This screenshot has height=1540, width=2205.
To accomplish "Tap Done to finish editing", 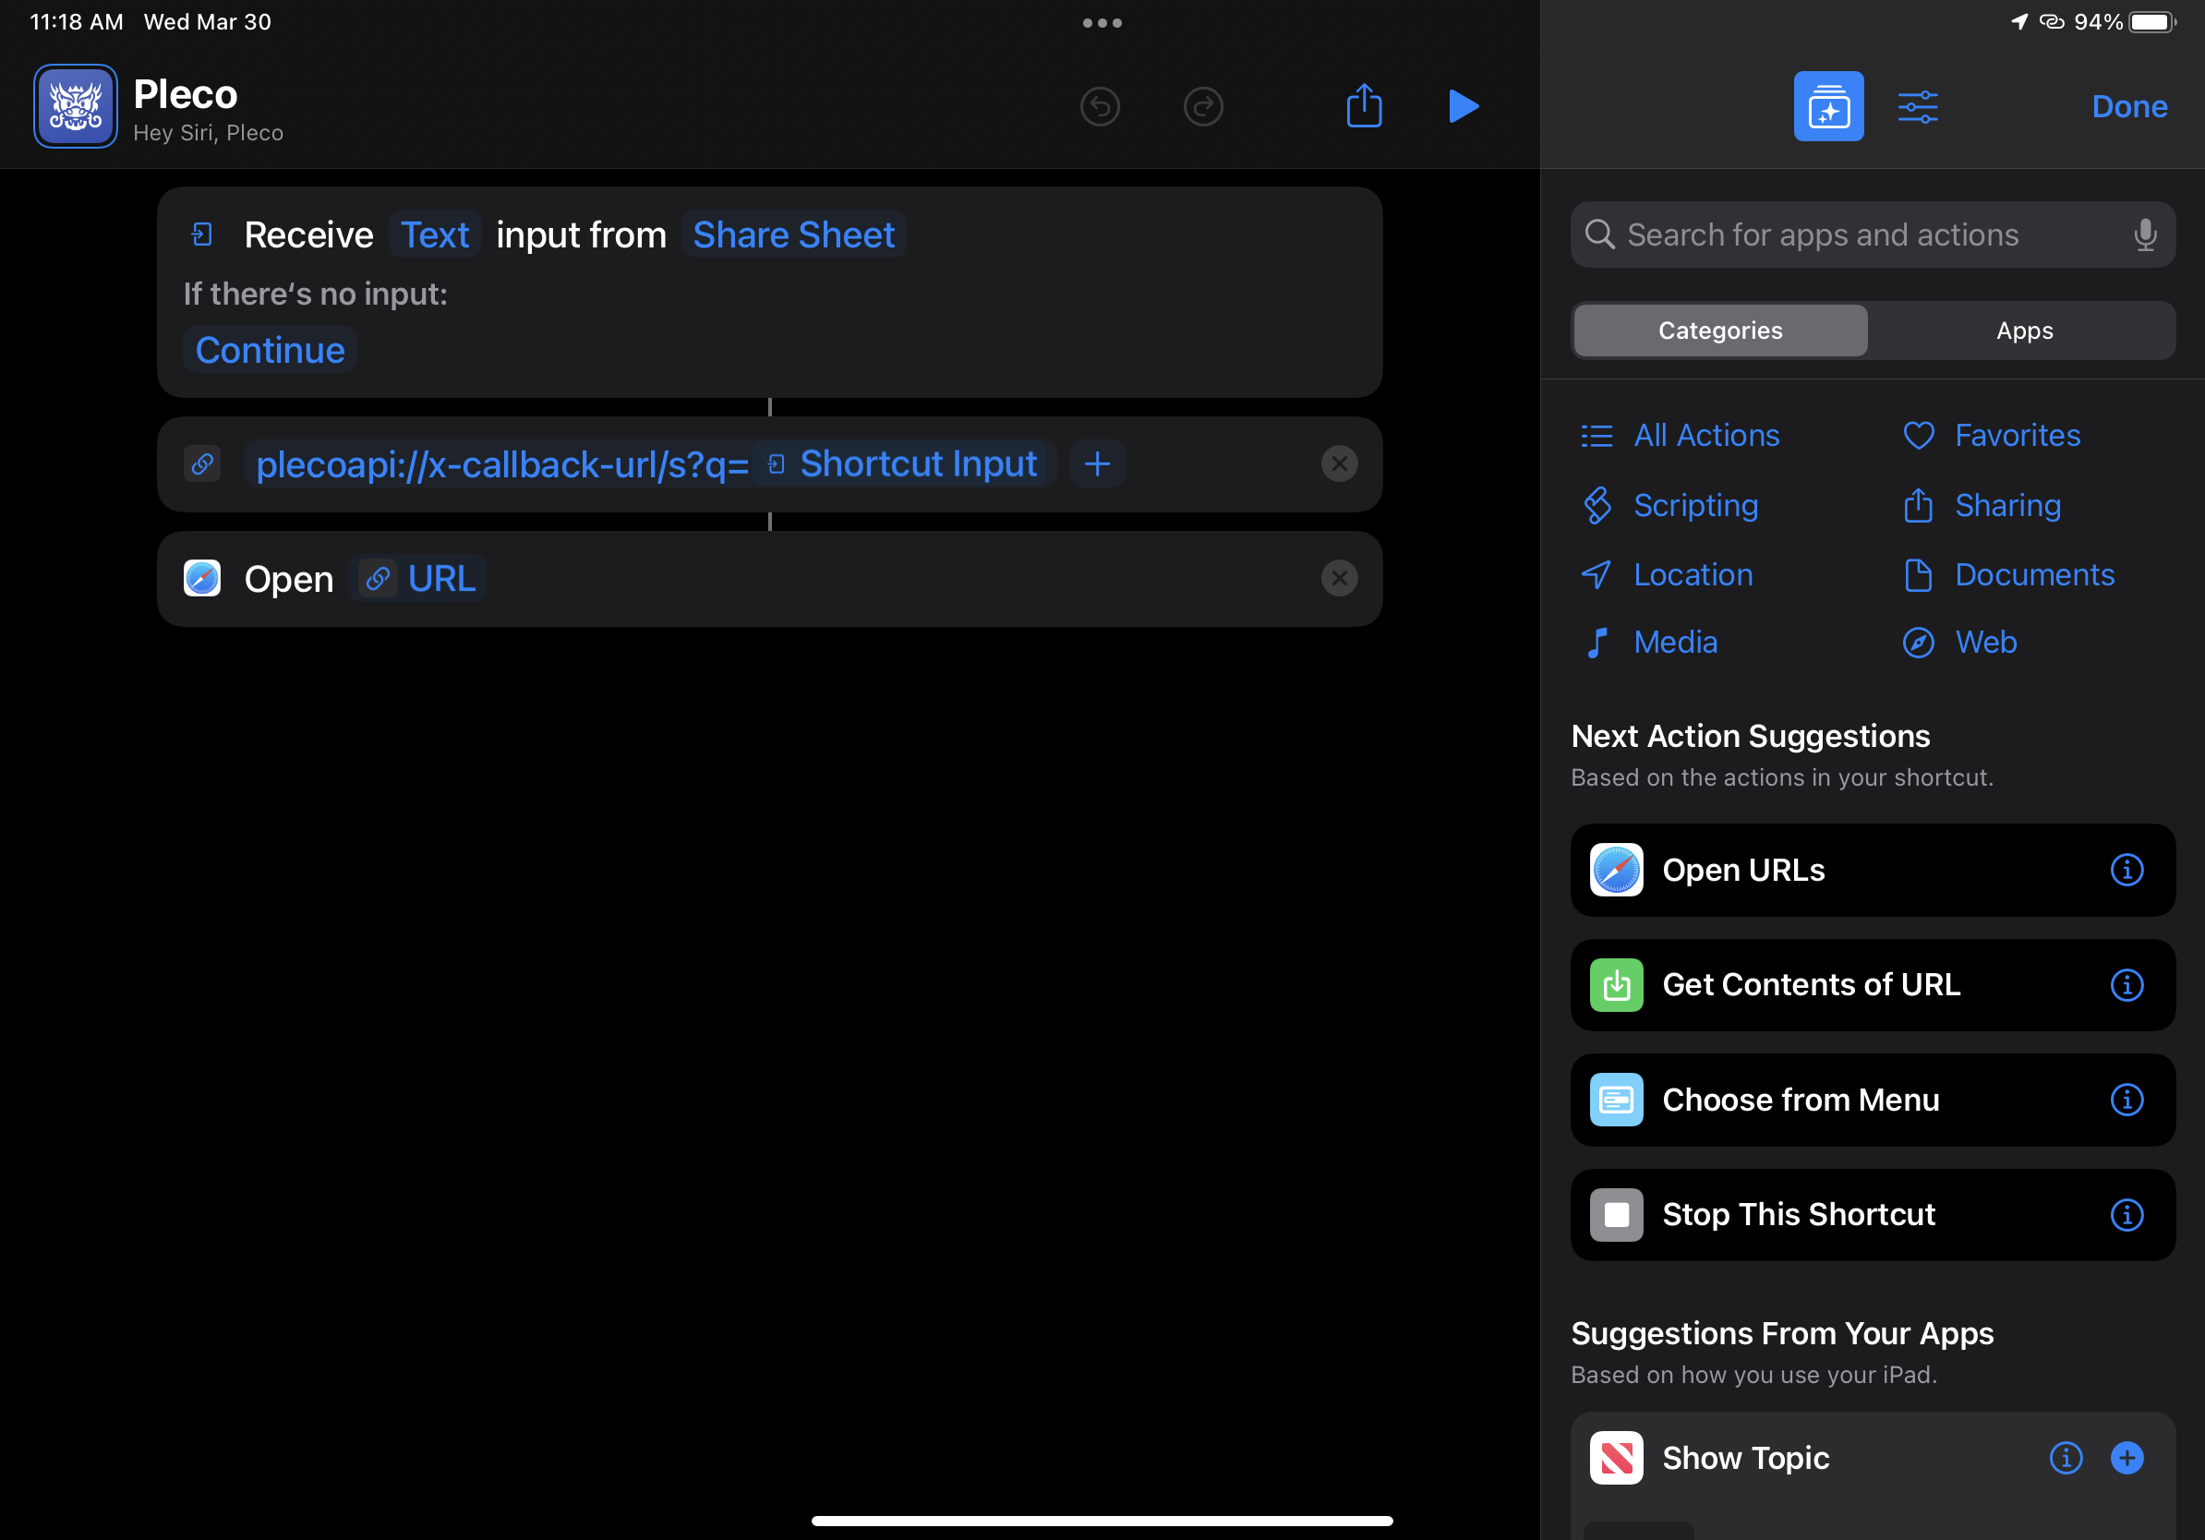I will coord(2129,106).
